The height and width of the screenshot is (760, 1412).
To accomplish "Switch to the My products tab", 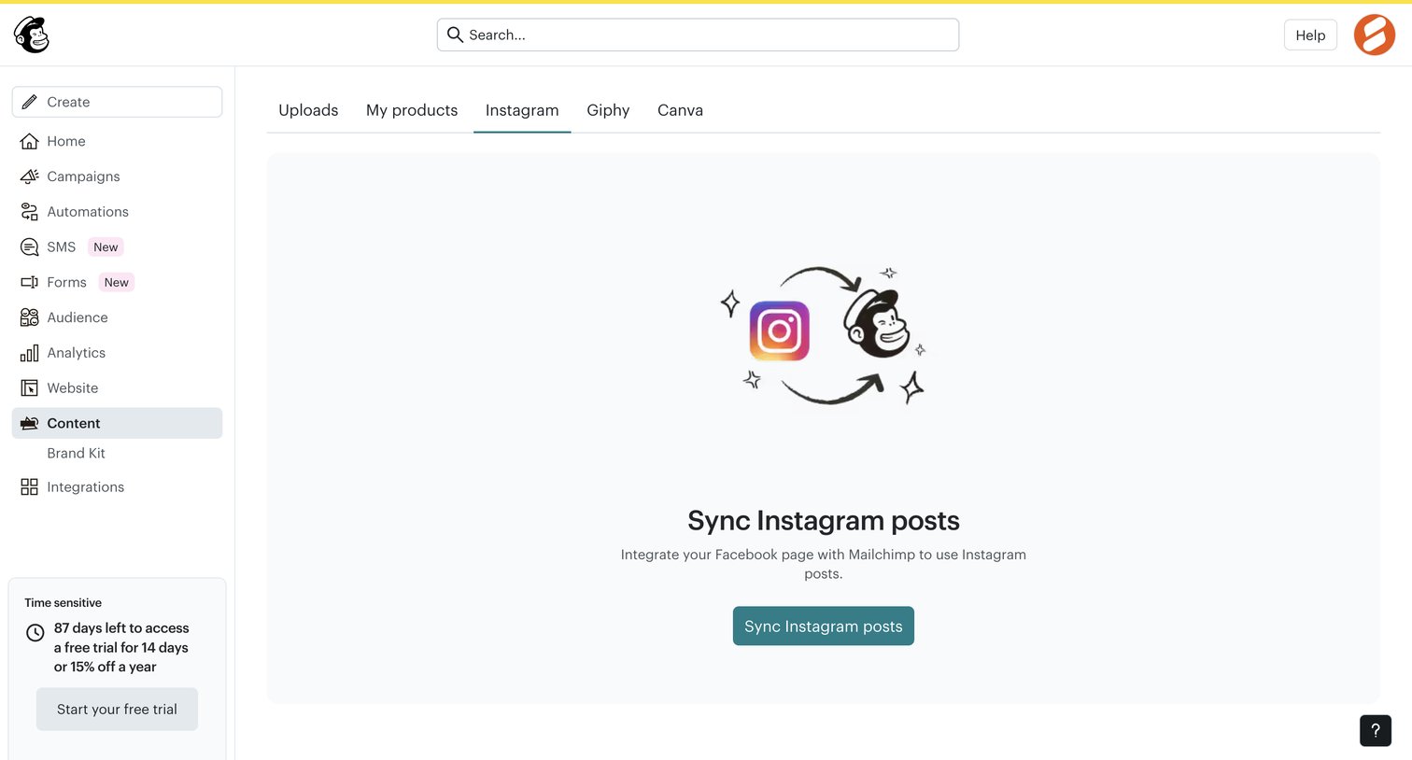I will coord(412,110).
